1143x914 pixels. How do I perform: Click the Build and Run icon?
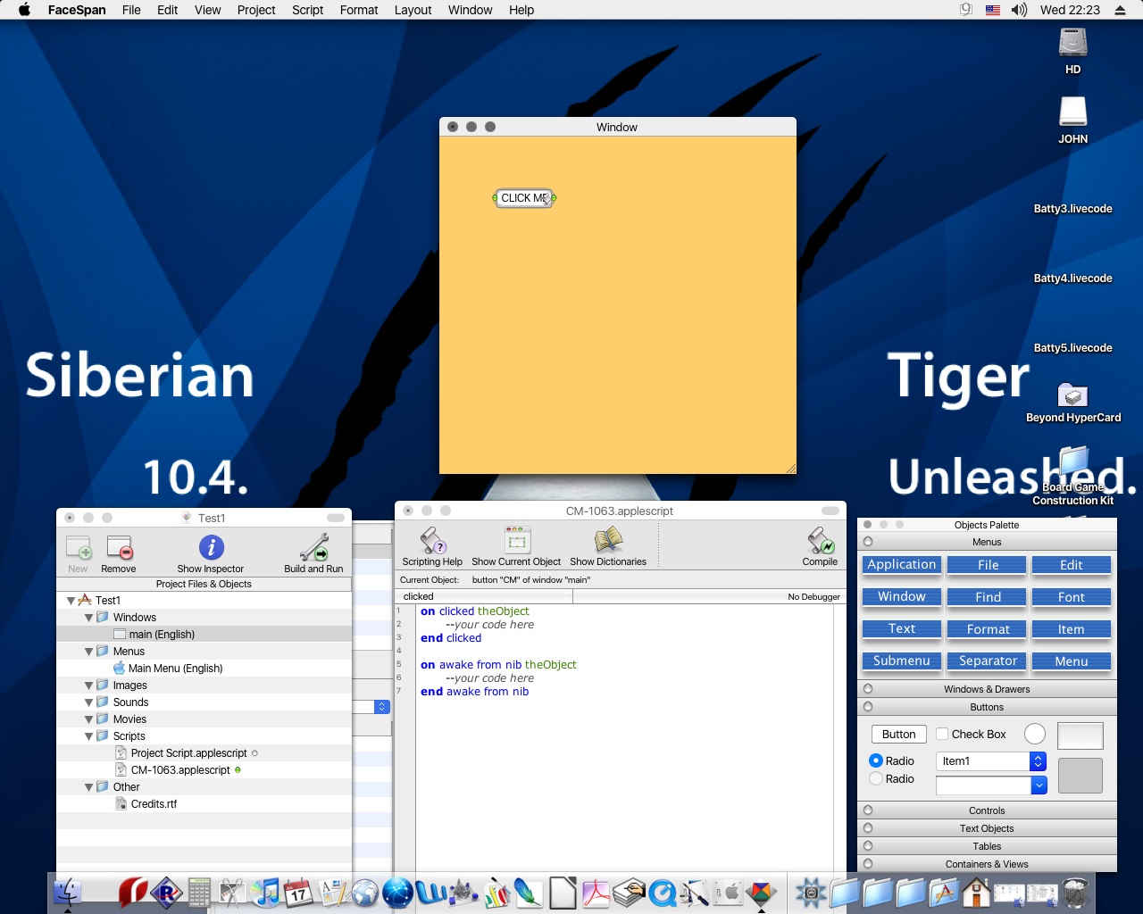(313, 547)
